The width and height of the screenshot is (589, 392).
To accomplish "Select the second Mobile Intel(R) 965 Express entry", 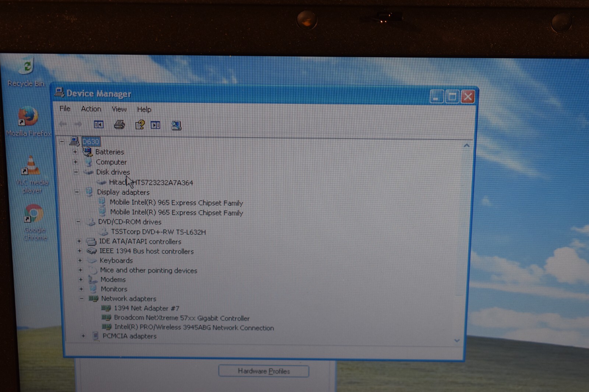I will (176, 212).
